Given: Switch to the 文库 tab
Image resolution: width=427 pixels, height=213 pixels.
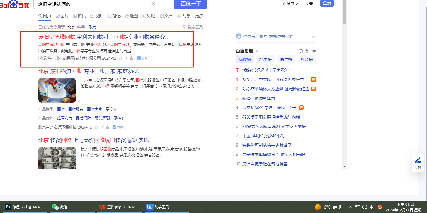Looking at the screenshot, I should [x=166, y=16].
